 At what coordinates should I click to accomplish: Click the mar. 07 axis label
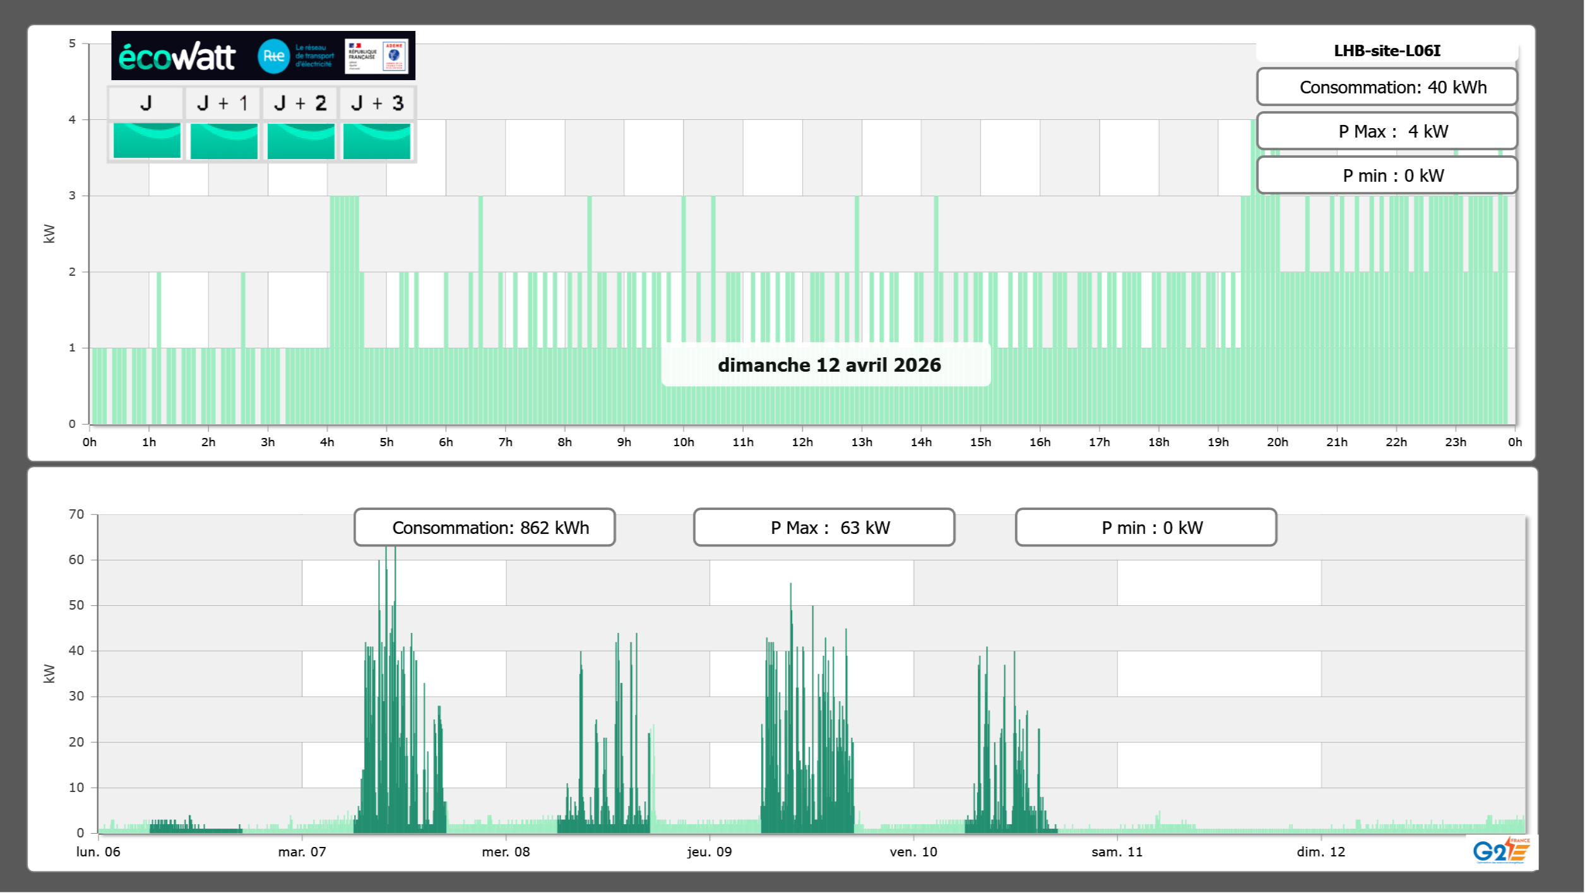click(302, 852)
